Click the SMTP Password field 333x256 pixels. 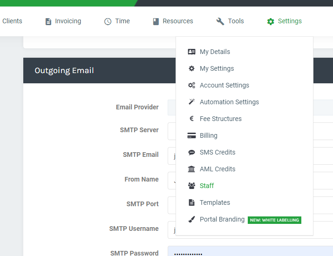[x=250, y=251]
